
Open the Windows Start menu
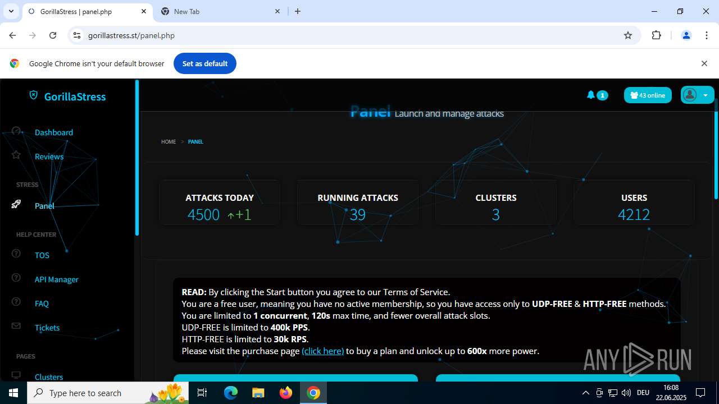point(13,393)
